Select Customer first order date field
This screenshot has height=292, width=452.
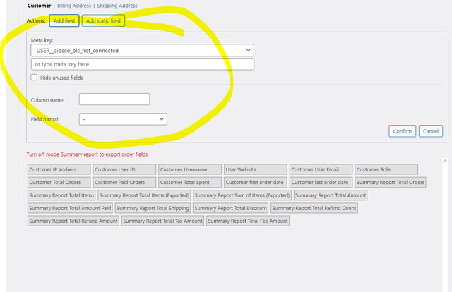point(256,182)
